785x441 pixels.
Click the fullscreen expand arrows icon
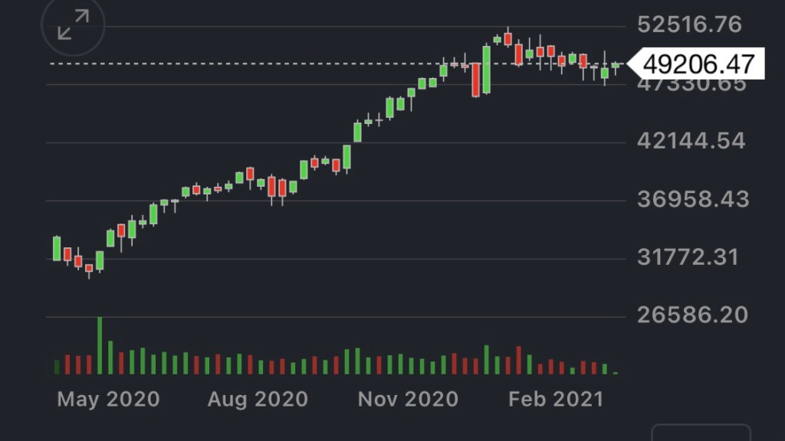74,28
